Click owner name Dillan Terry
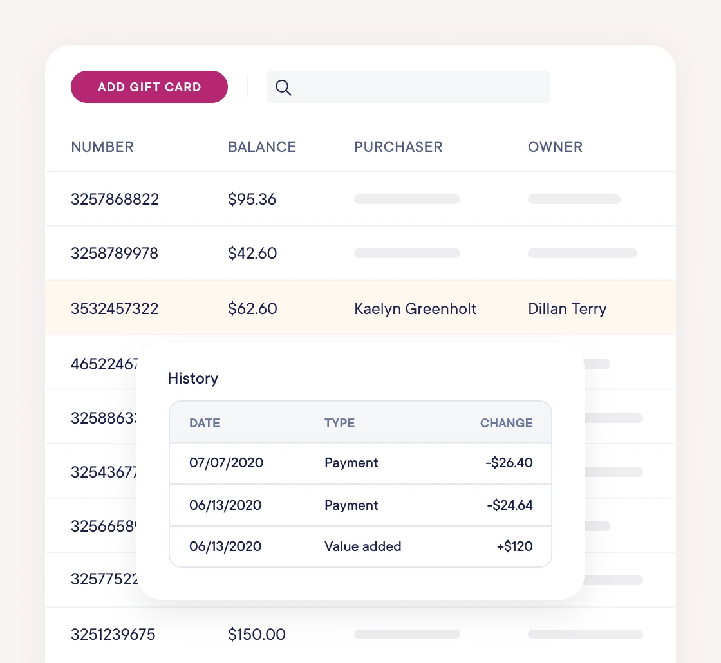 click(567, 309)
